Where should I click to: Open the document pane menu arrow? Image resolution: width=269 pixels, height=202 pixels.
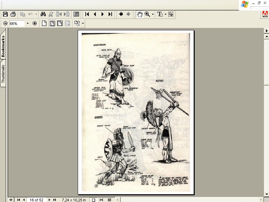pyautogui.click(x=267, y=31)
